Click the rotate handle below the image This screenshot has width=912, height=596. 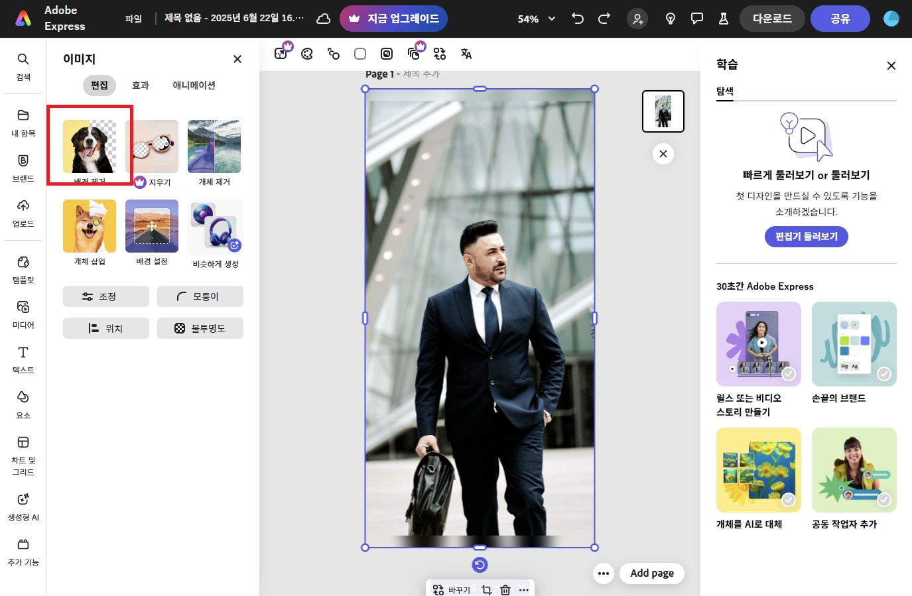coord(480,565)
